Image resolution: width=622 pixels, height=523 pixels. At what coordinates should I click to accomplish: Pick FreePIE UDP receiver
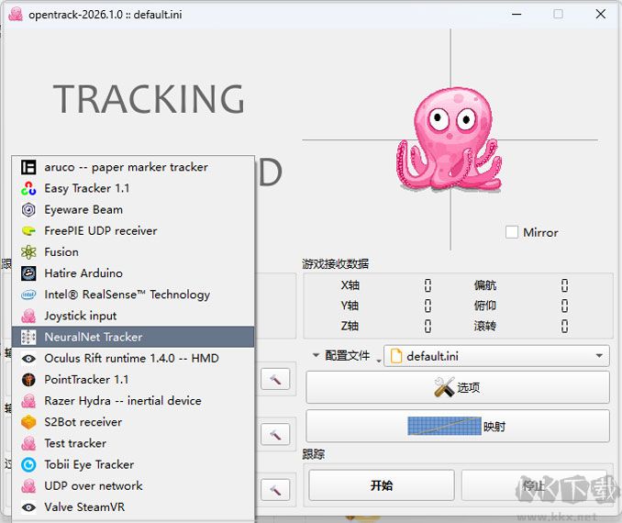coord(133,231)
